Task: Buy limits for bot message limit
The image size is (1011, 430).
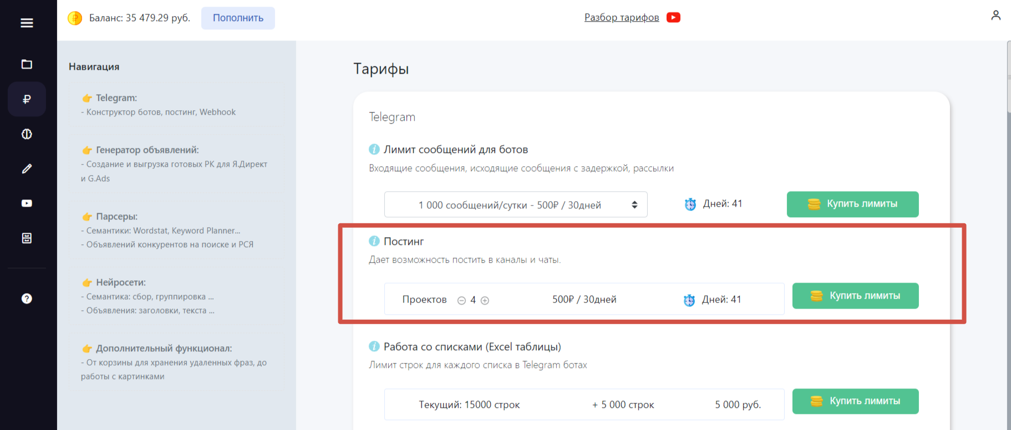Action: 852,204
